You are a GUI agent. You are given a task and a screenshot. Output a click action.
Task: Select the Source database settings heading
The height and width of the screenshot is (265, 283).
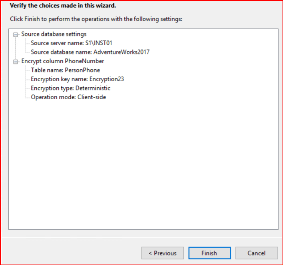[54, 34]
